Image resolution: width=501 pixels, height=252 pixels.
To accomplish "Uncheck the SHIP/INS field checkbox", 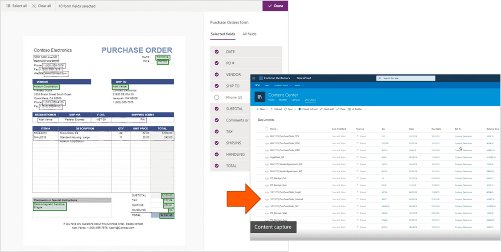I will pyautogui.click(x=217, y=143).
